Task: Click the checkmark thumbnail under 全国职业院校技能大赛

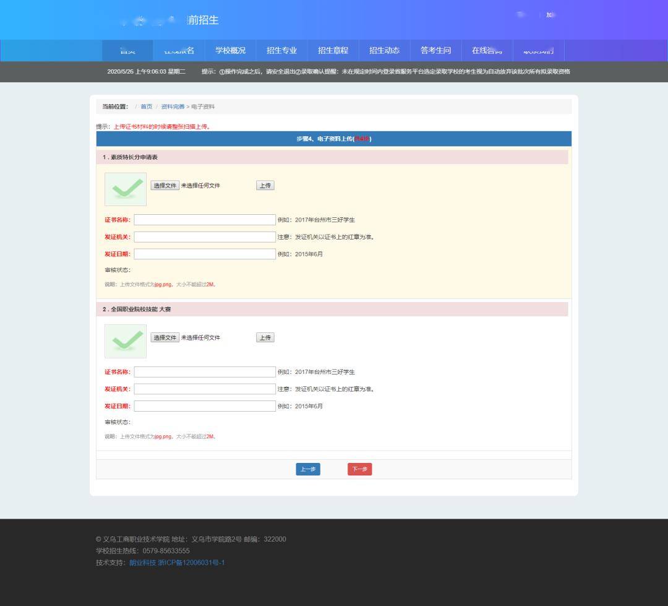Action: (125, 341)
